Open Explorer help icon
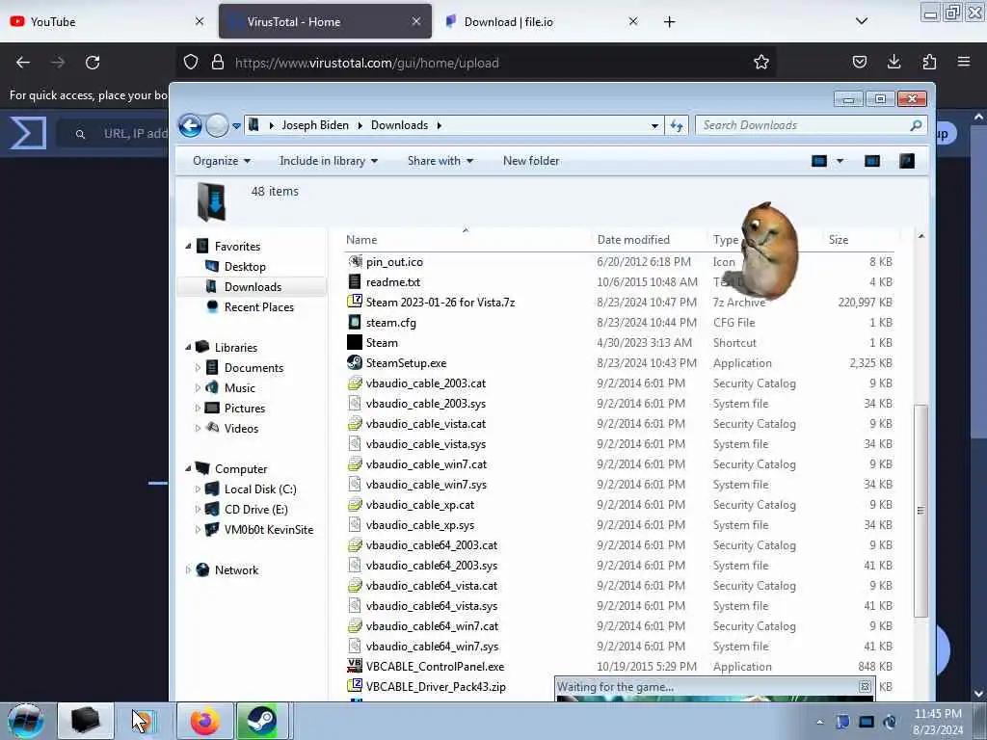 coord(906,161)
